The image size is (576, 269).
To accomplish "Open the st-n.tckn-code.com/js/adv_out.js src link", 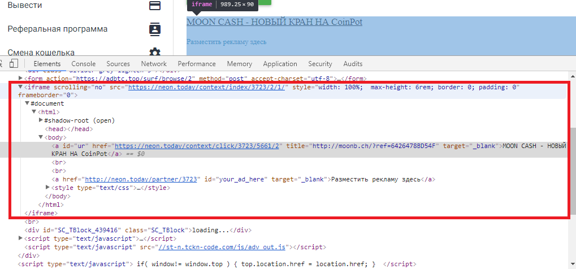I will 222,247.
